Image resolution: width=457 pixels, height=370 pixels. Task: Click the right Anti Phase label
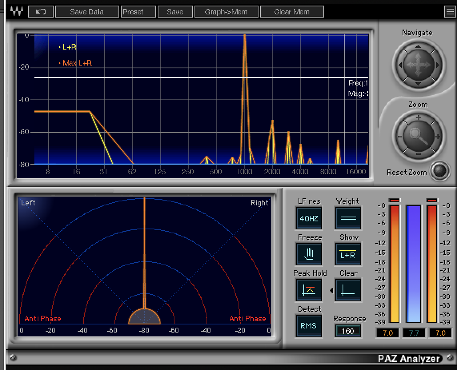tap(247, 318)
